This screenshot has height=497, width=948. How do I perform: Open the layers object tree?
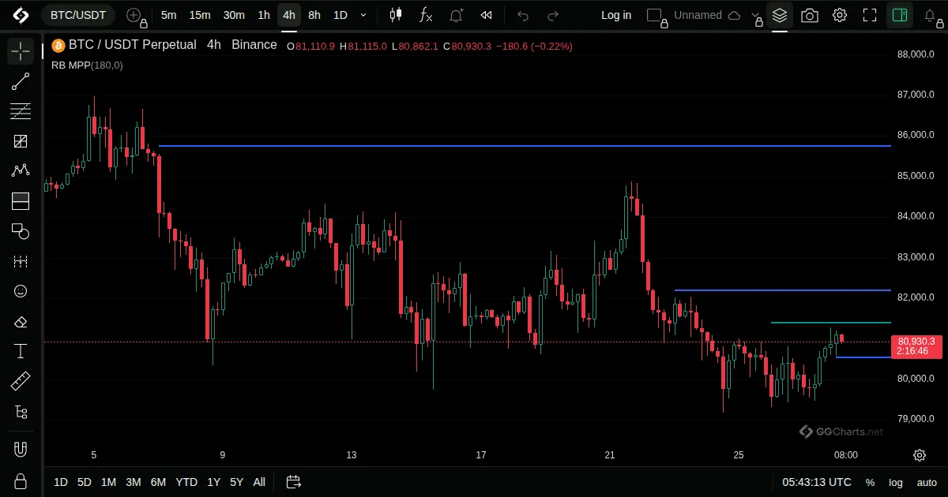coord(780,15)
